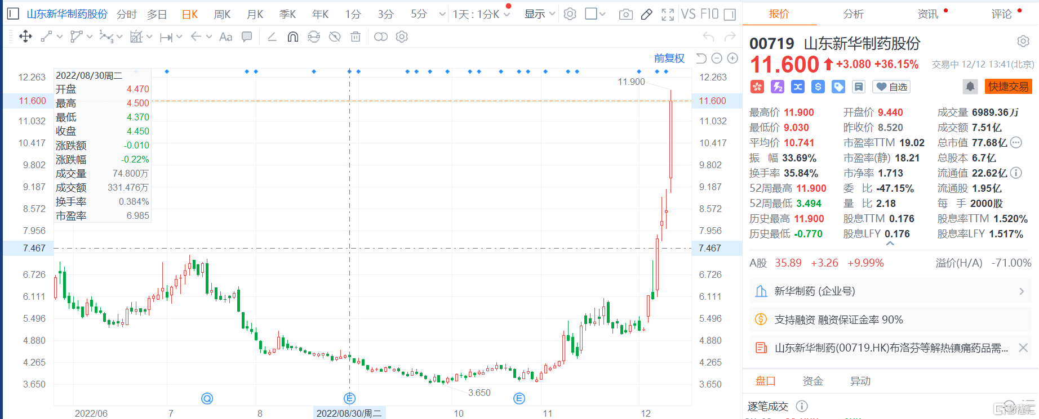1039x419 pixels.
Task: Switch to 周K weekly chart
Action: point(223,14)
